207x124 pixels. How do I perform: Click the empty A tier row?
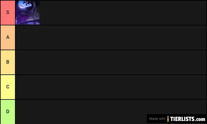point(111,37)
